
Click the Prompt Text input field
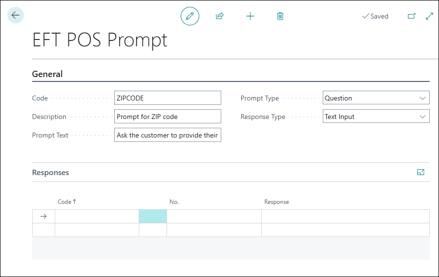[x=167, y=135]
